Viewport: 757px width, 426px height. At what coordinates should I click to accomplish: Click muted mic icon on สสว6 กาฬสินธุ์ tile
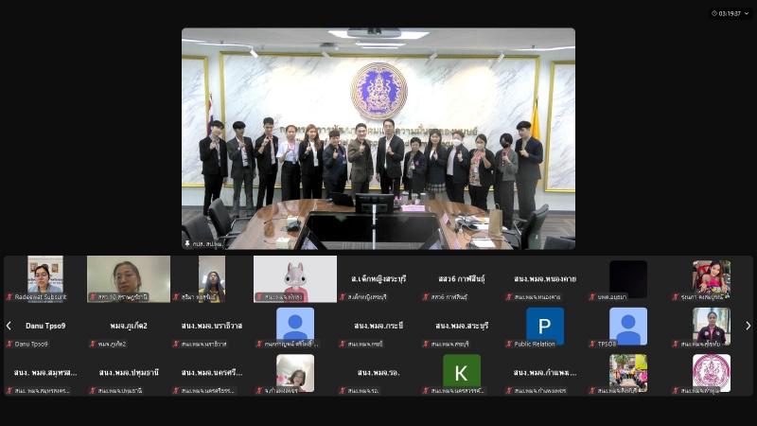[x=426, y=297]
